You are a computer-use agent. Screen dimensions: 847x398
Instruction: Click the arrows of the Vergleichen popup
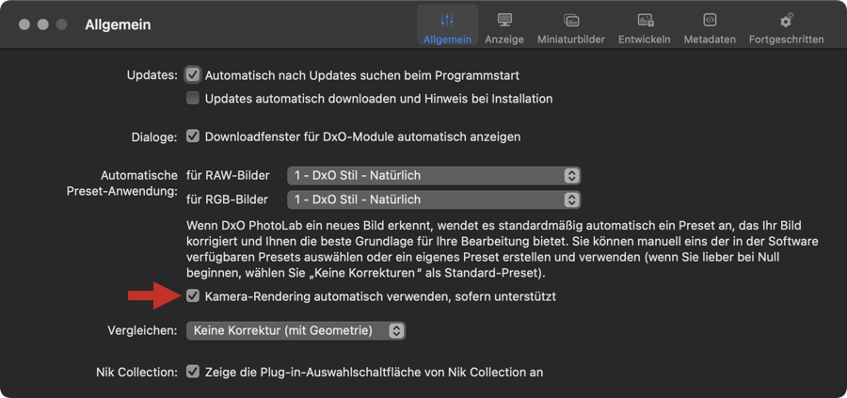[396, 330]
